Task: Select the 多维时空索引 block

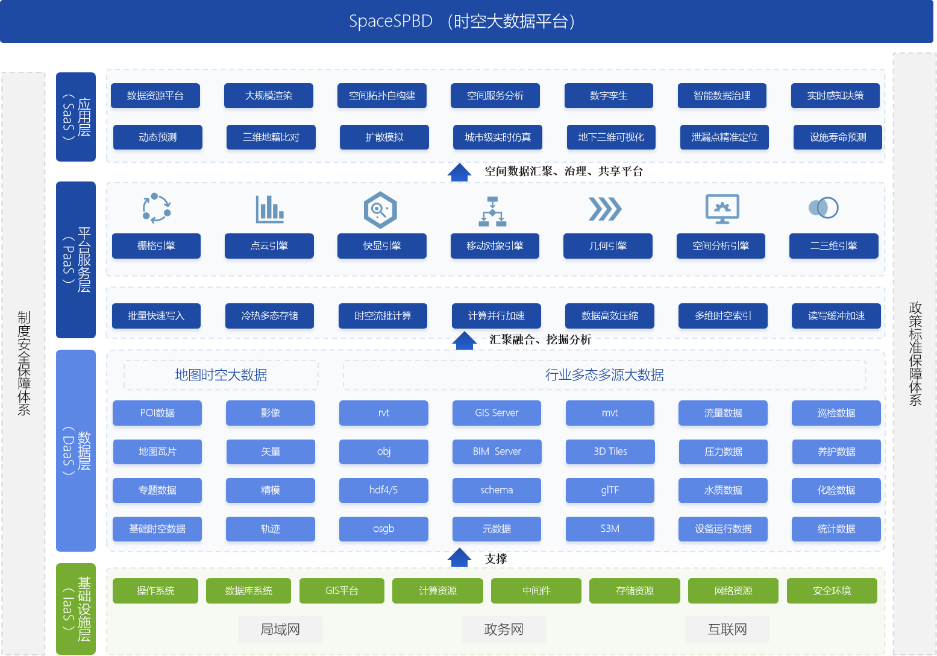Action: point(723,316)
